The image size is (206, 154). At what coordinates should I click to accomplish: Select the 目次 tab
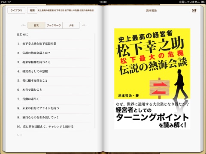[36, 25]
